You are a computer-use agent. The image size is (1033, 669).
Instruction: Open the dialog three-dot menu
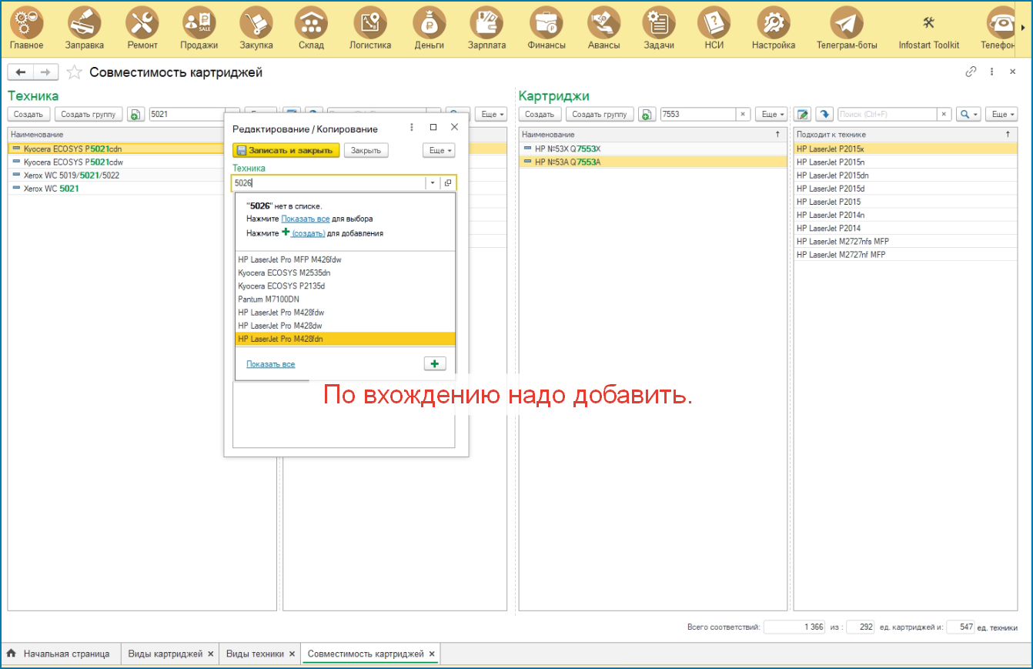(412, 128)
